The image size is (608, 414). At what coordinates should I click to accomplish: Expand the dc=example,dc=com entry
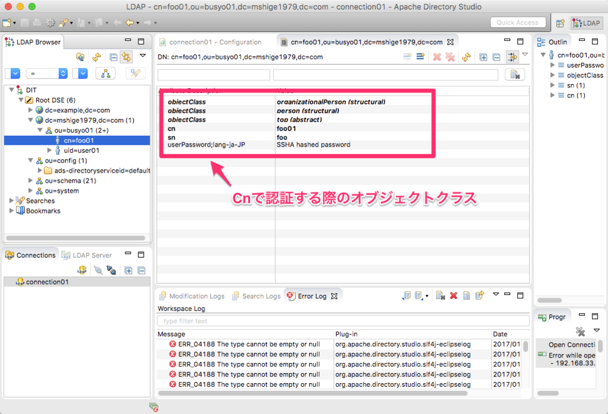(31, 110)
